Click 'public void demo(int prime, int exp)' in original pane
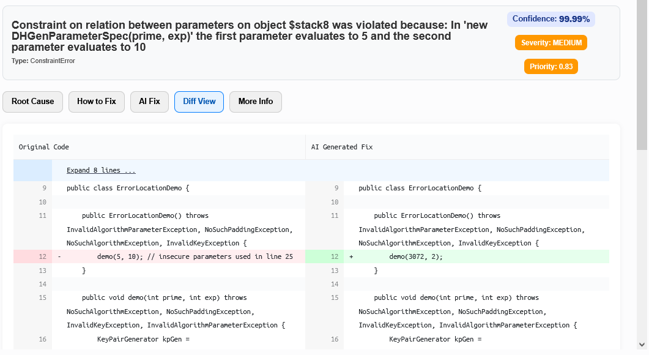Viewport: 649px width, 355px height. [x=151, y=298]
